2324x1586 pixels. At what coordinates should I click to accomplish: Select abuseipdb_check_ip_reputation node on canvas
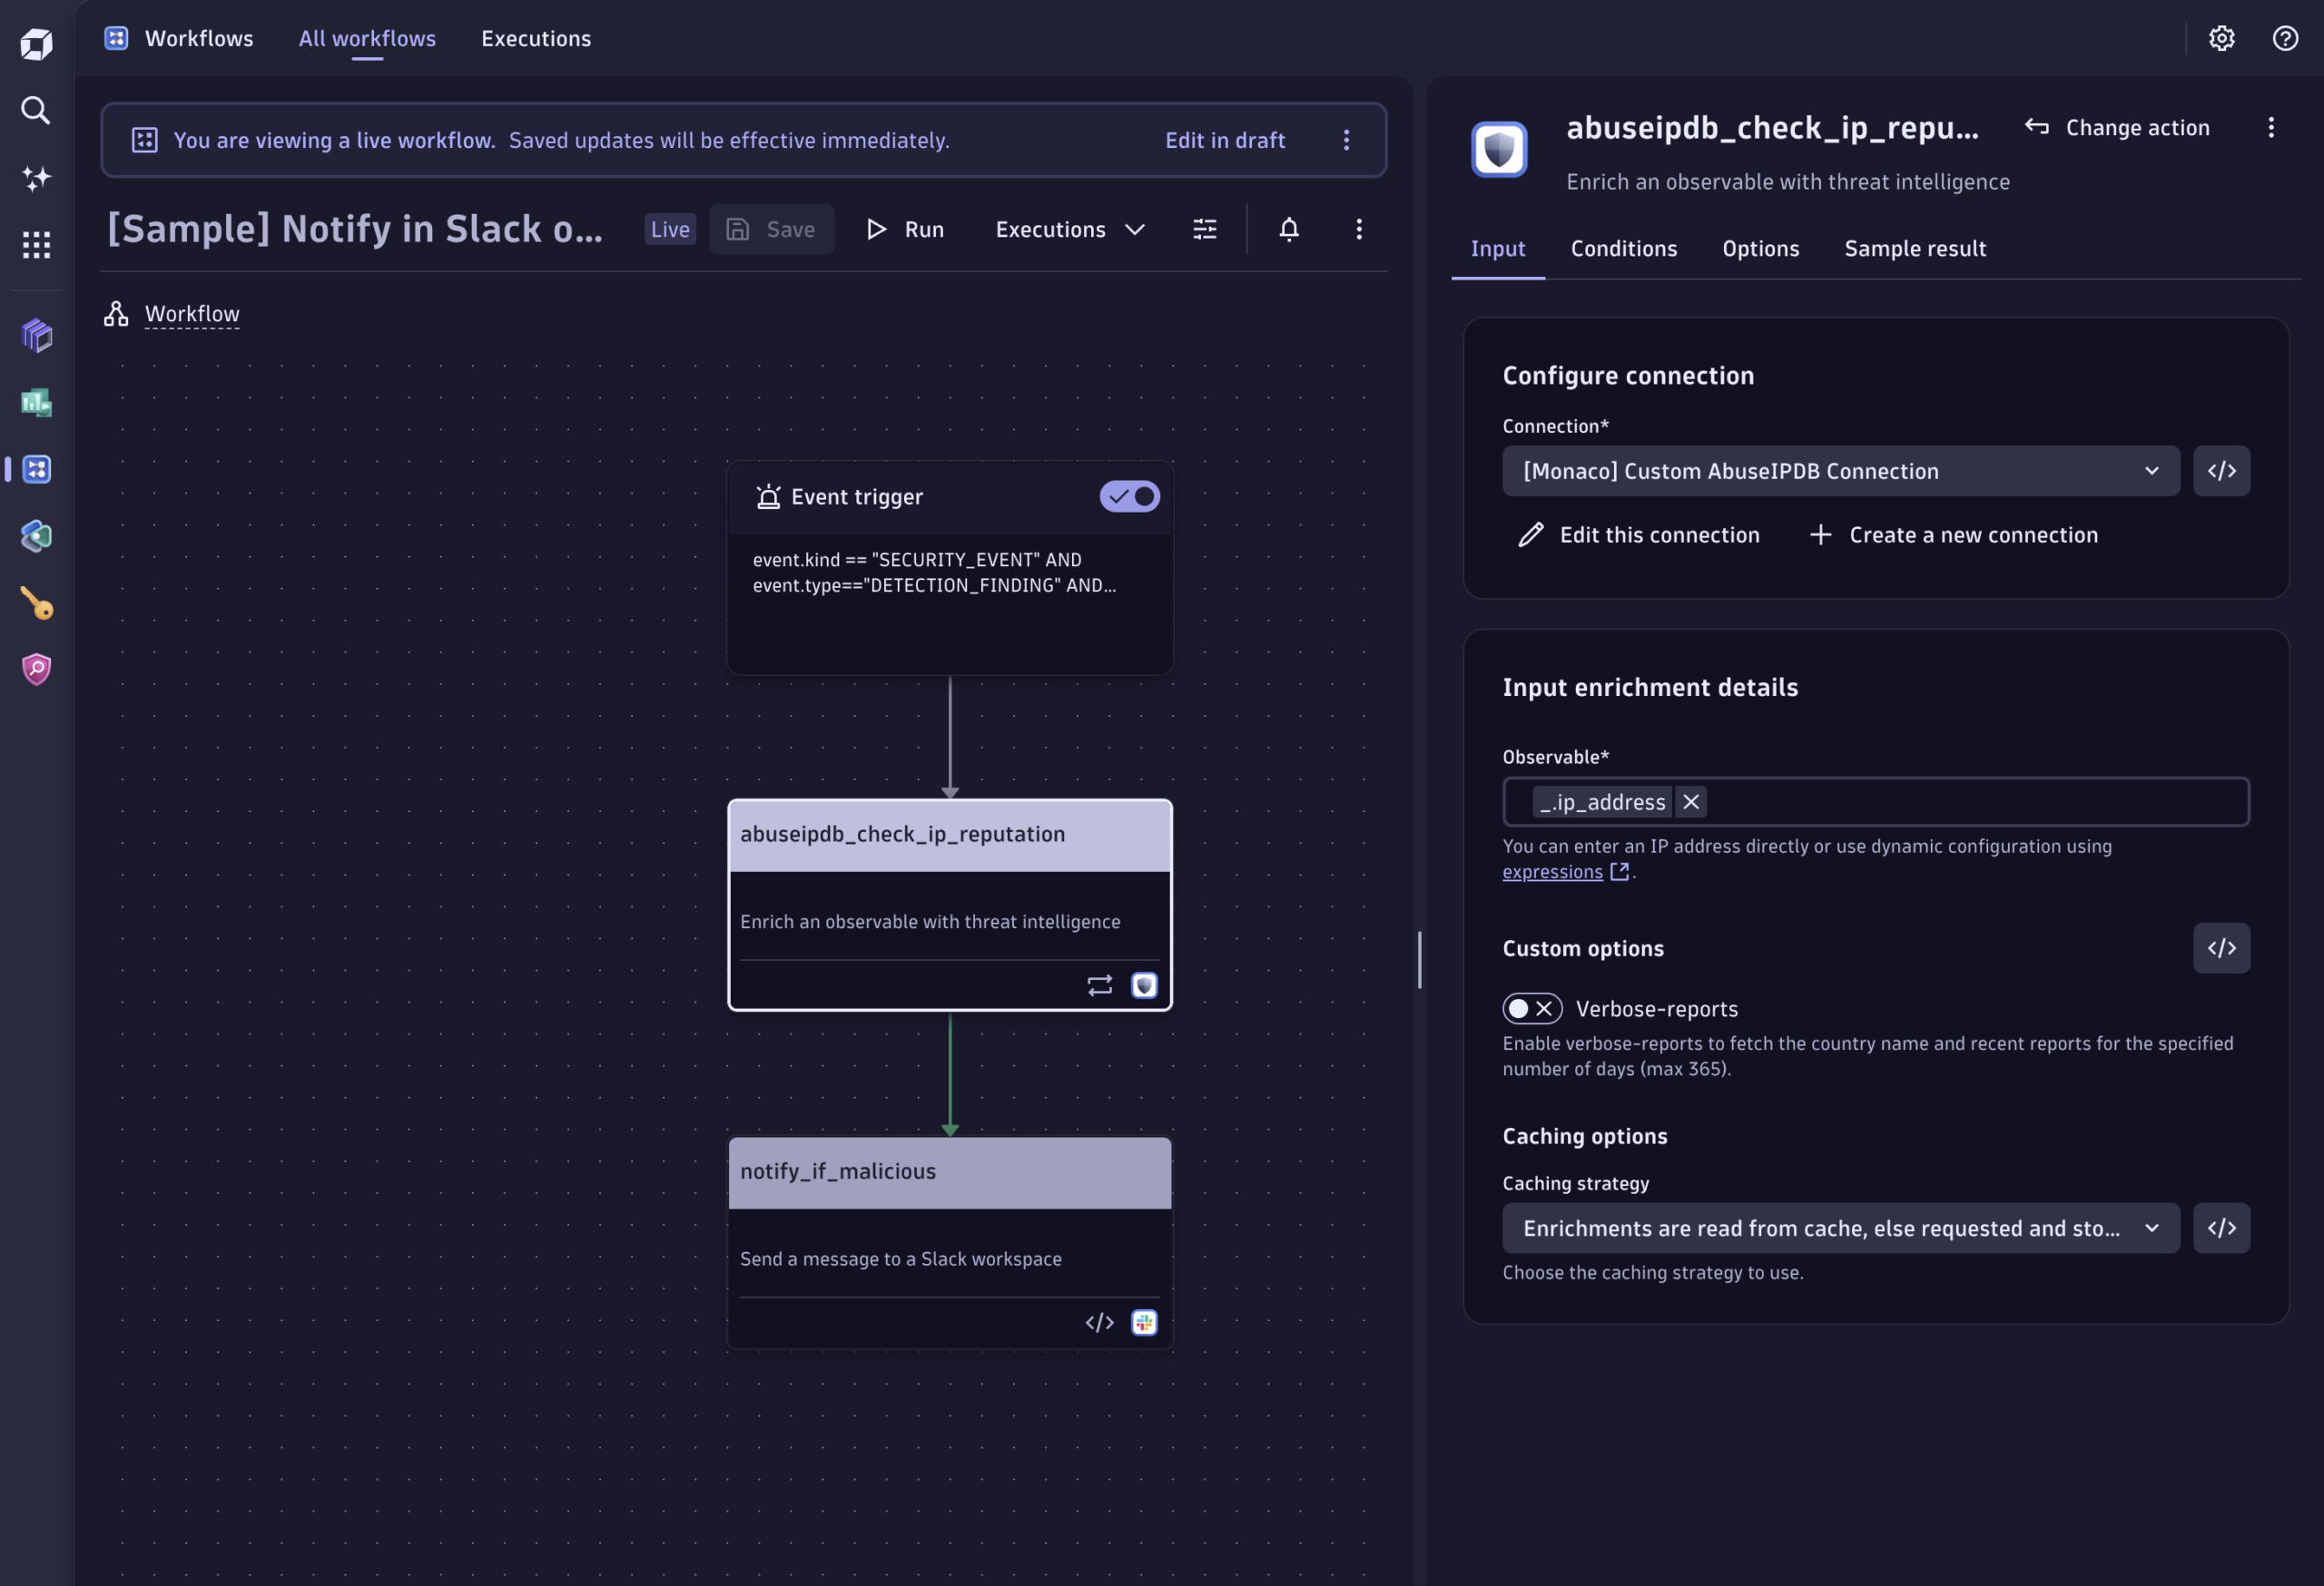pos(949,906)
